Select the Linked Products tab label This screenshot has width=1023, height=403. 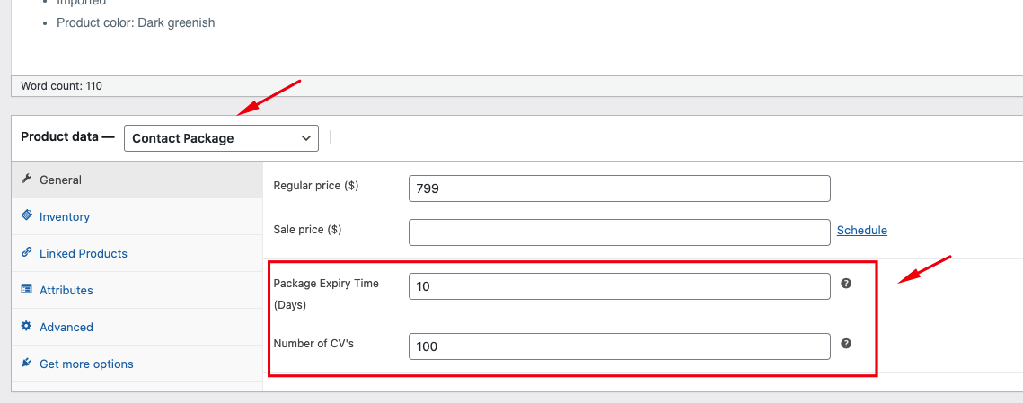pyautogui.click(x=84, y=253)
